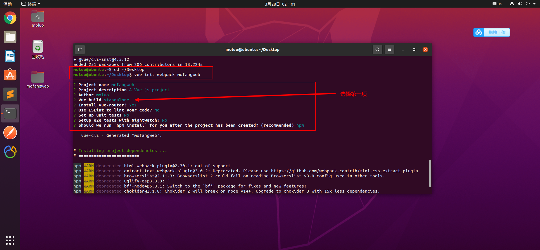Expand the 终端 application menu
Image resolution: width=540 pixels, height=250 pixels.
(31, 4)
